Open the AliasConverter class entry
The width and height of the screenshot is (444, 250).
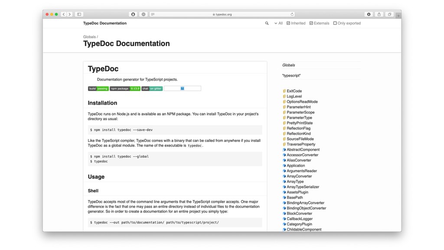click(x=299, y=160)
